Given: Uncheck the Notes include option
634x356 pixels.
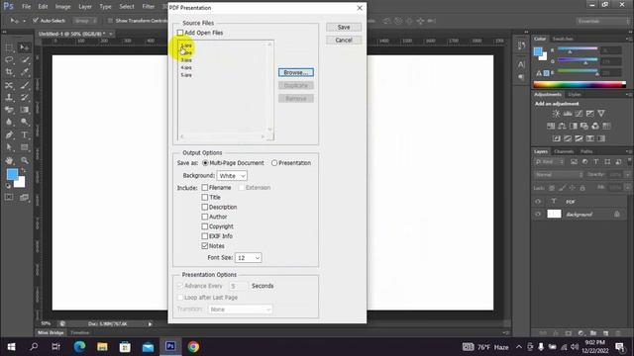Looking at the screenshot, I should (205, 246).
